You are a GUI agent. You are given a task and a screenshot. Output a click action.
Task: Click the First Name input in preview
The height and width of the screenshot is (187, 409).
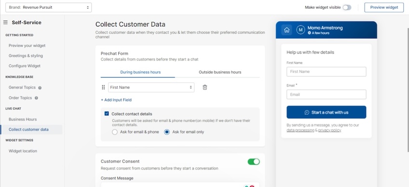(327, 72)
